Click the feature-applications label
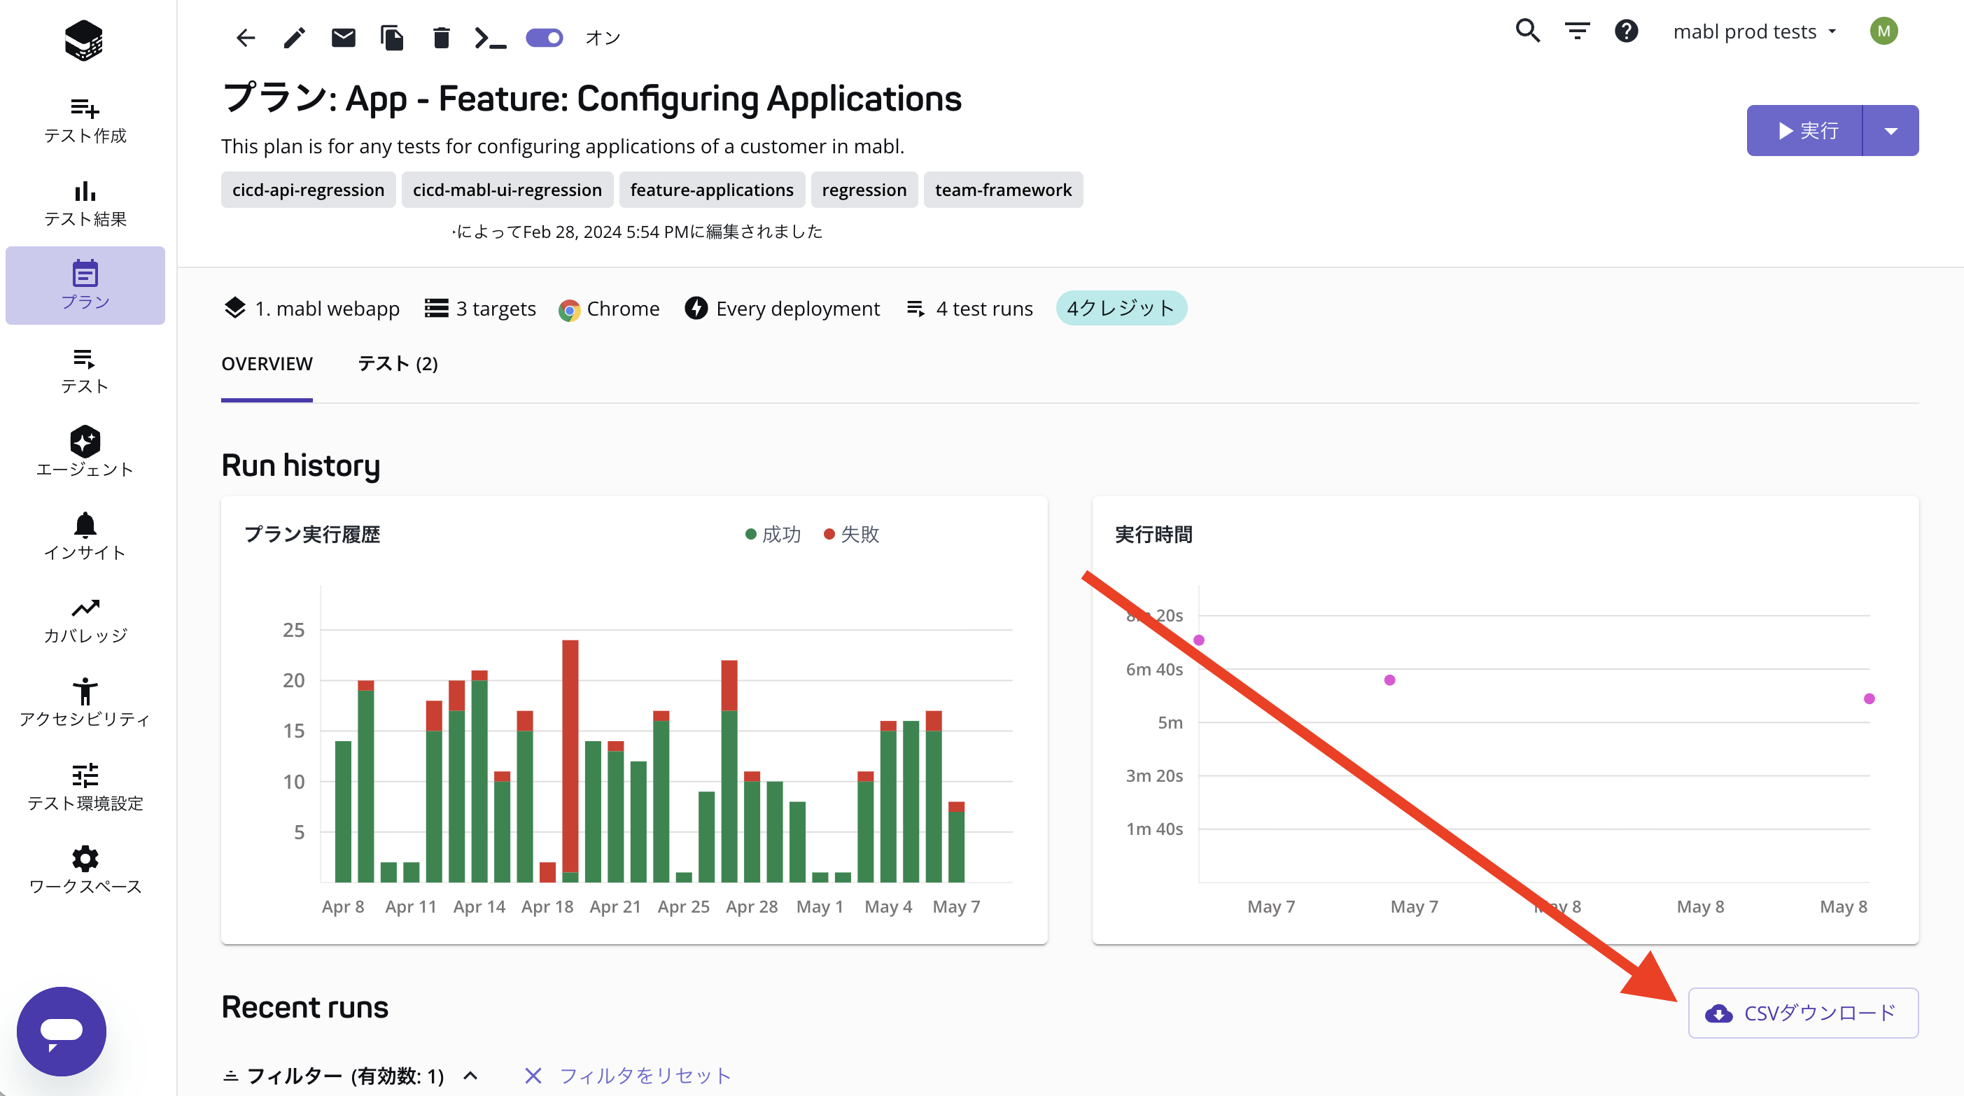This screenshot has height=1096, width=1964. pos(711,190)
